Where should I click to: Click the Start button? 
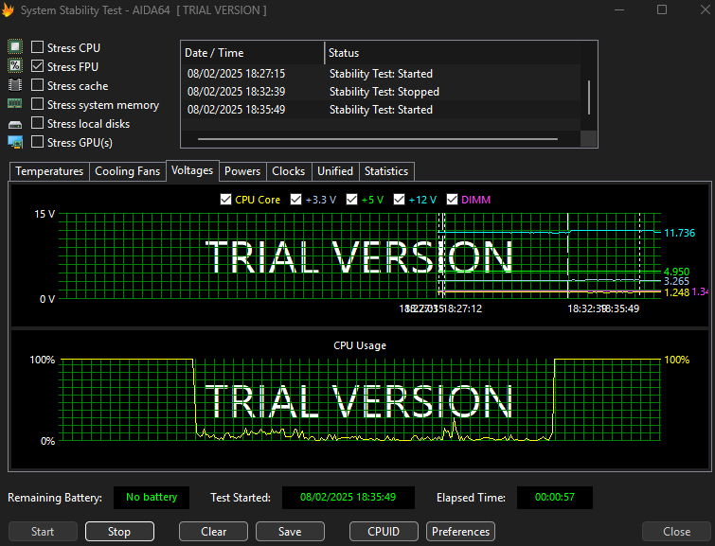[x=43, y=532]
